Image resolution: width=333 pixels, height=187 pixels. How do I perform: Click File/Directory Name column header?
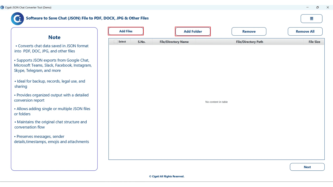point(174,42)
